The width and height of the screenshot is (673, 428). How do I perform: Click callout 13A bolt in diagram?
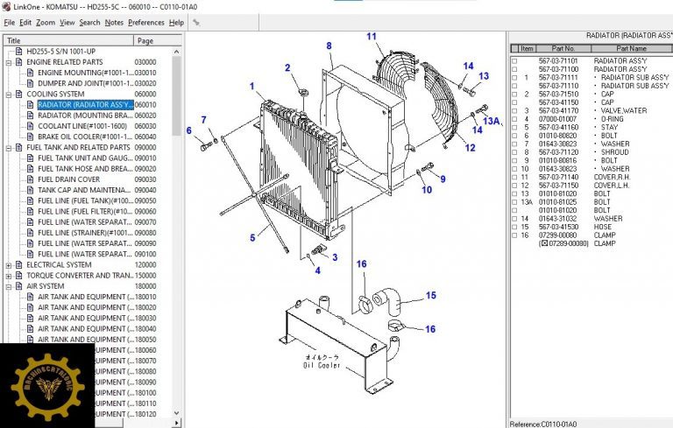492,121
